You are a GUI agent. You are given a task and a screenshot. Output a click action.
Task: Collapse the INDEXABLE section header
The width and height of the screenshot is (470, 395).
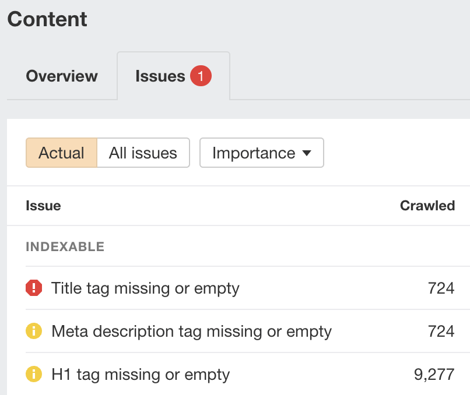coord(64,246)
